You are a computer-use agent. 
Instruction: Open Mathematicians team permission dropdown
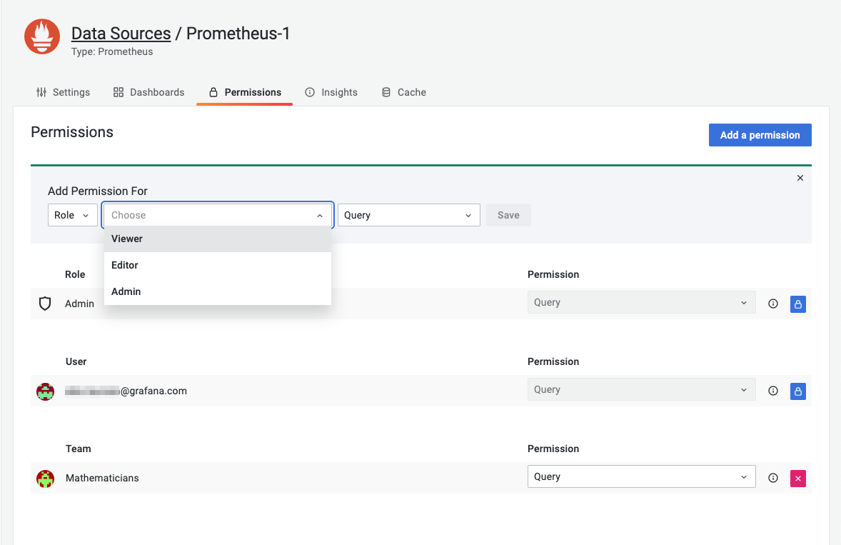641,476
